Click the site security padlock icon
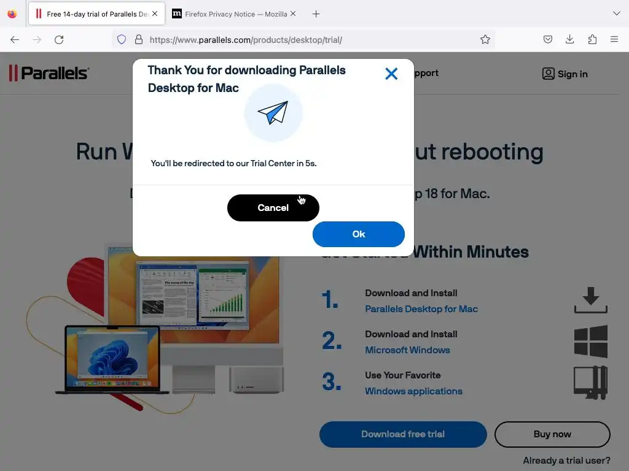The height and width of the screenshot is (471, 629). tap(139, 39)
